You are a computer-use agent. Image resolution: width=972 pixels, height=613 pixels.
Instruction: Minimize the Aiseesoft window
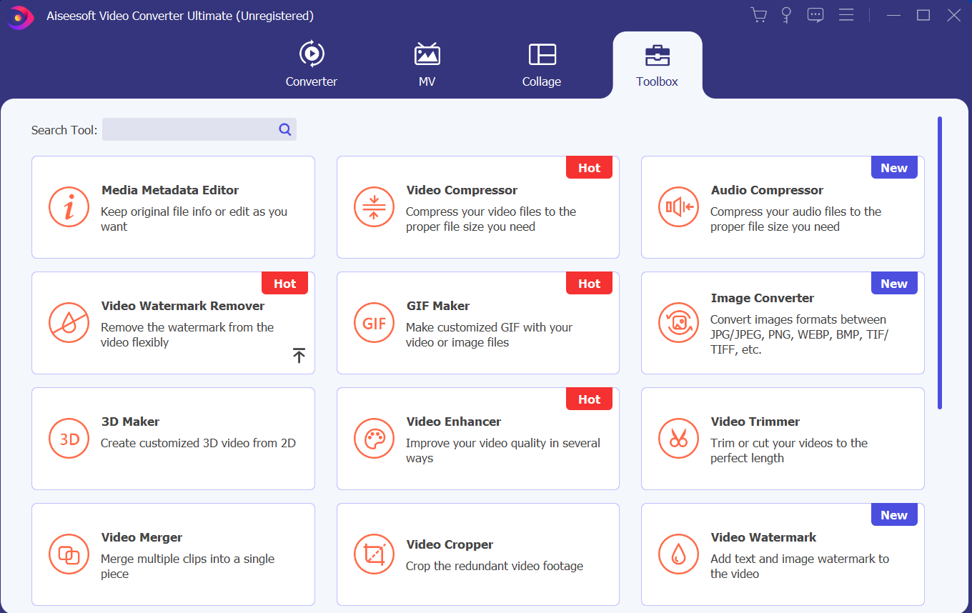893,15
